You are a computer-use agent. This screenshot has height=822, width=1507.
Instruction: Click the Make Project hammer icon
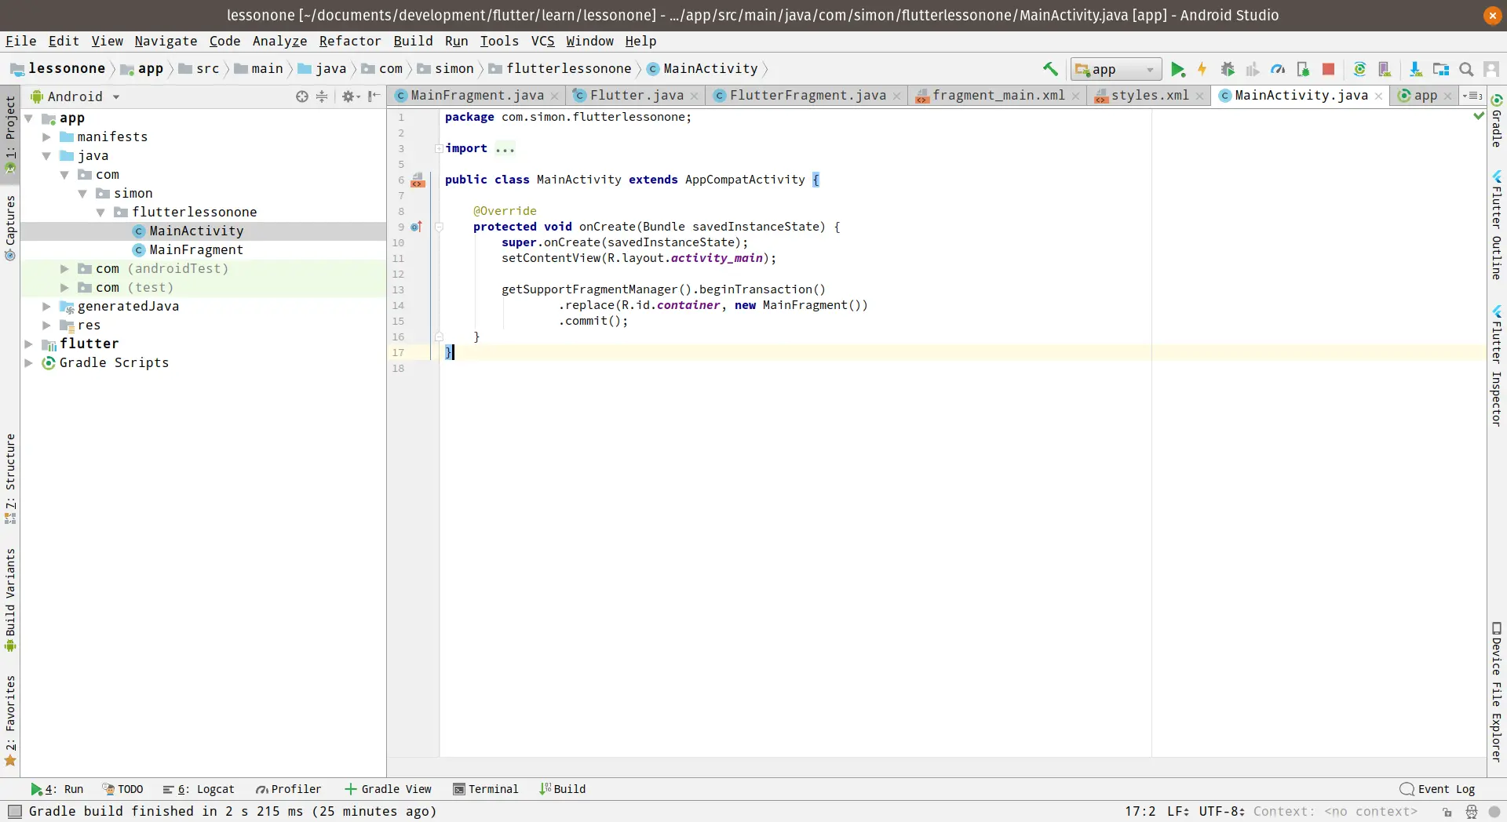1050,69
